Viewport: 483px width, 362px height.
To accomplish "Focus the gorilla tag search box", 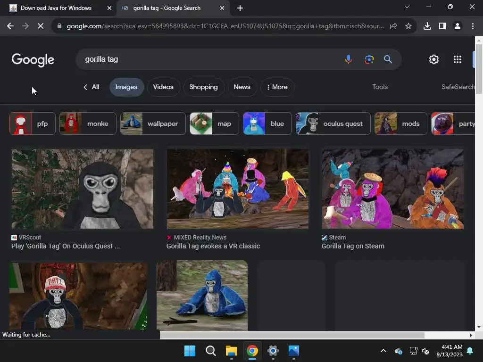I will pyautogui.click(x=209, y=59).
